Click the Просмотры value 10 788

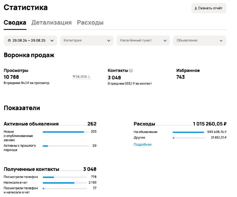point(11,77)
